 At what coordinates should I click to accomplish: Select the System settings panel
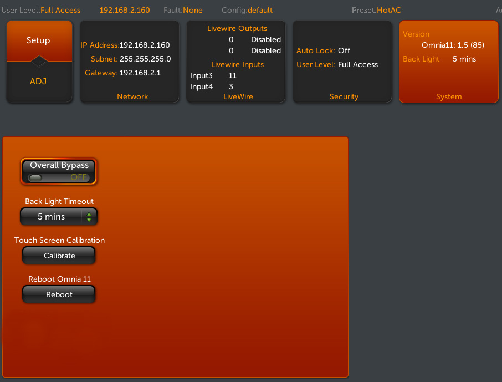(449, 62)
